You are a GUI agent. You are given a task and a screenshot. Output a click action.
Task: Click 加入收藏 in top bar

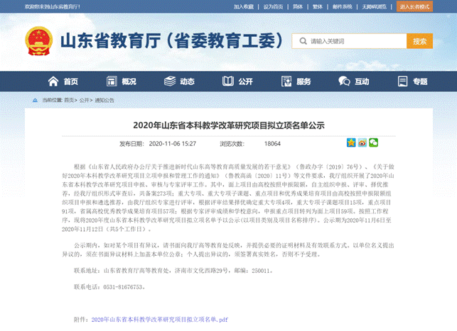coord(243,6)
